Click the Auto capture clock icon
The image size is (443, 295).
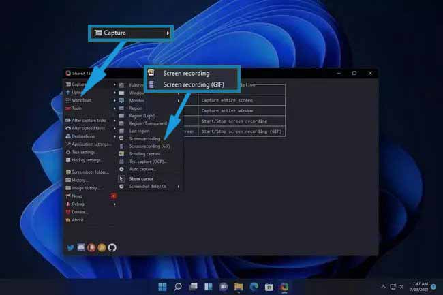(122, 169)
